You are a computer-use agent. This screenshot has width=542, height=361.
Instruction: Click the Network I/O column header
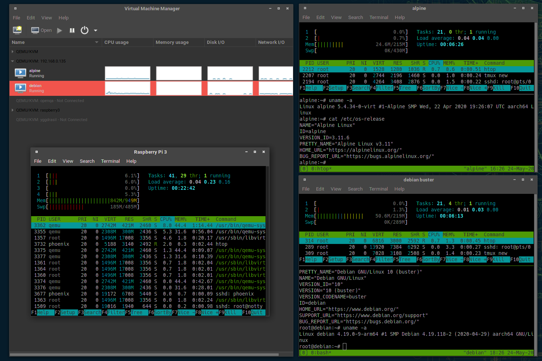[x=275, y=42]
